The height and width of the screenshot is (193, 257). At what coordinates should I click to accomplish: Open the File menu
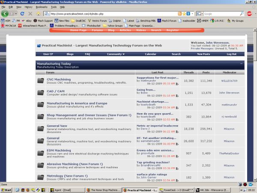[3, 7]
